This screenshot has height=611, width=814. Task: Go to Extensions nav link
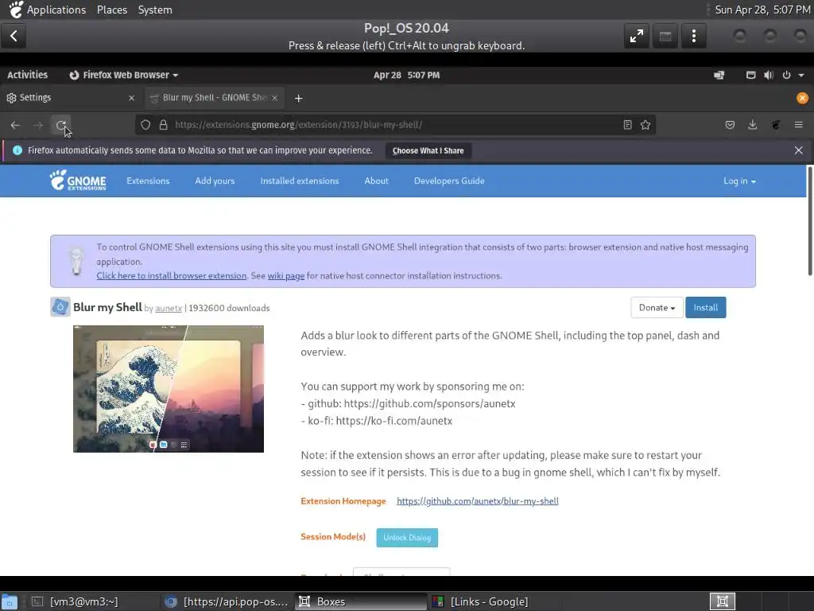point(148,181)
